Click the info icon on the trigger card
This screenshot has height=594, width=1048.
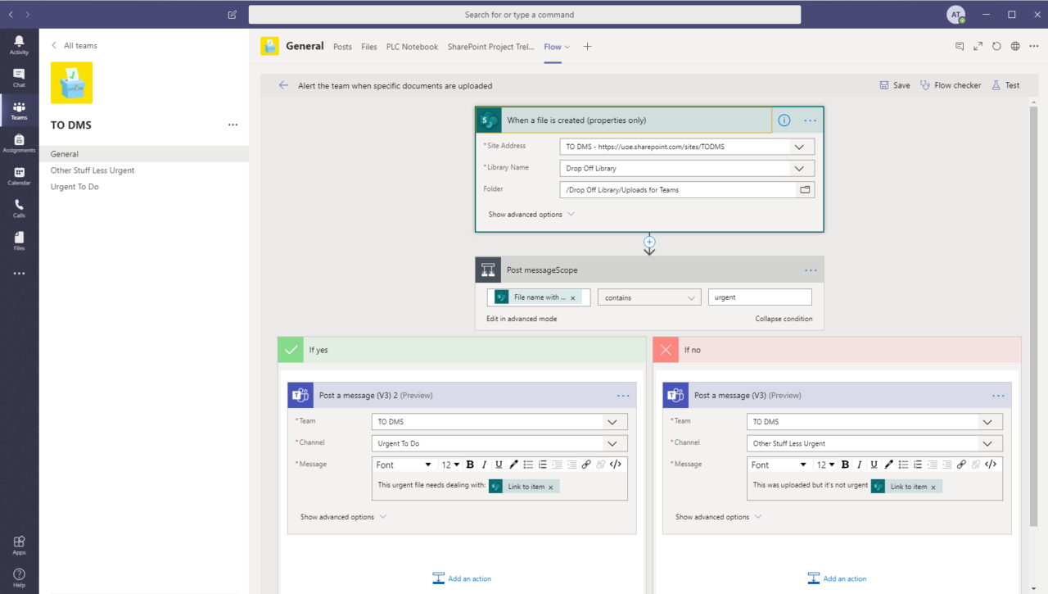pyautogui.click(x=784, y=120)
